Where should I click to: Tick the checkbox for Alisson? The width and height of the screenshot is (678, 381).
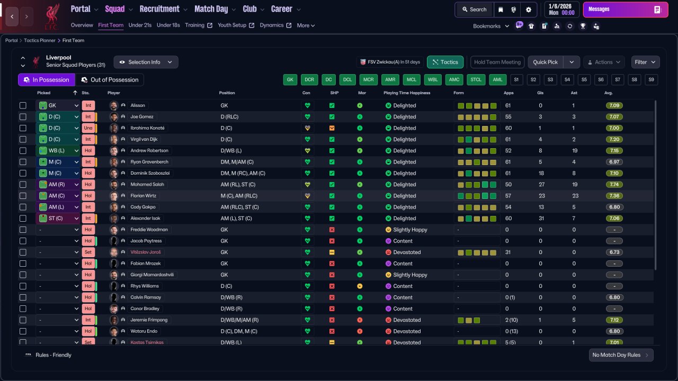(x=23, y=105)
